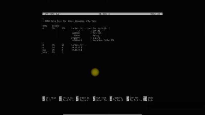The height and width of the screenshot is (115, 205).
Task: Click the Cut Text shortcut
Action: 100,98
